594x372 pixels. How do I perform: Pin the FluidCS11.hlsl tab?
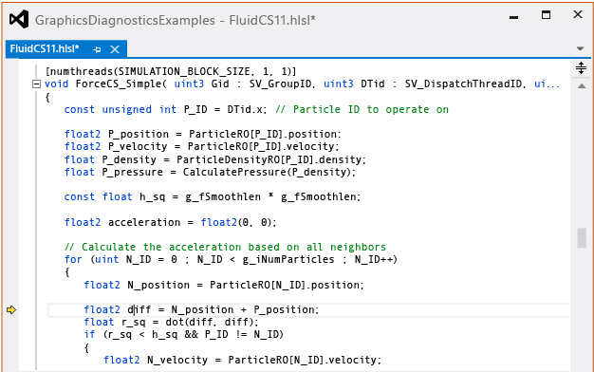97,49
